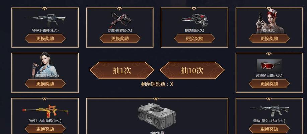Click the M4A1-雷神 rifle image
This screenshot has width=307, height=134.
[45, 19]
